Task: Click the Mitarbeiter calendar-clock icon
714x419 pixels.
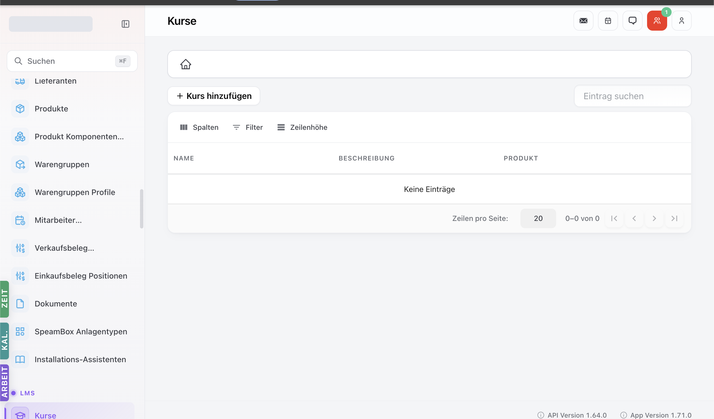Action: point(20,220)
